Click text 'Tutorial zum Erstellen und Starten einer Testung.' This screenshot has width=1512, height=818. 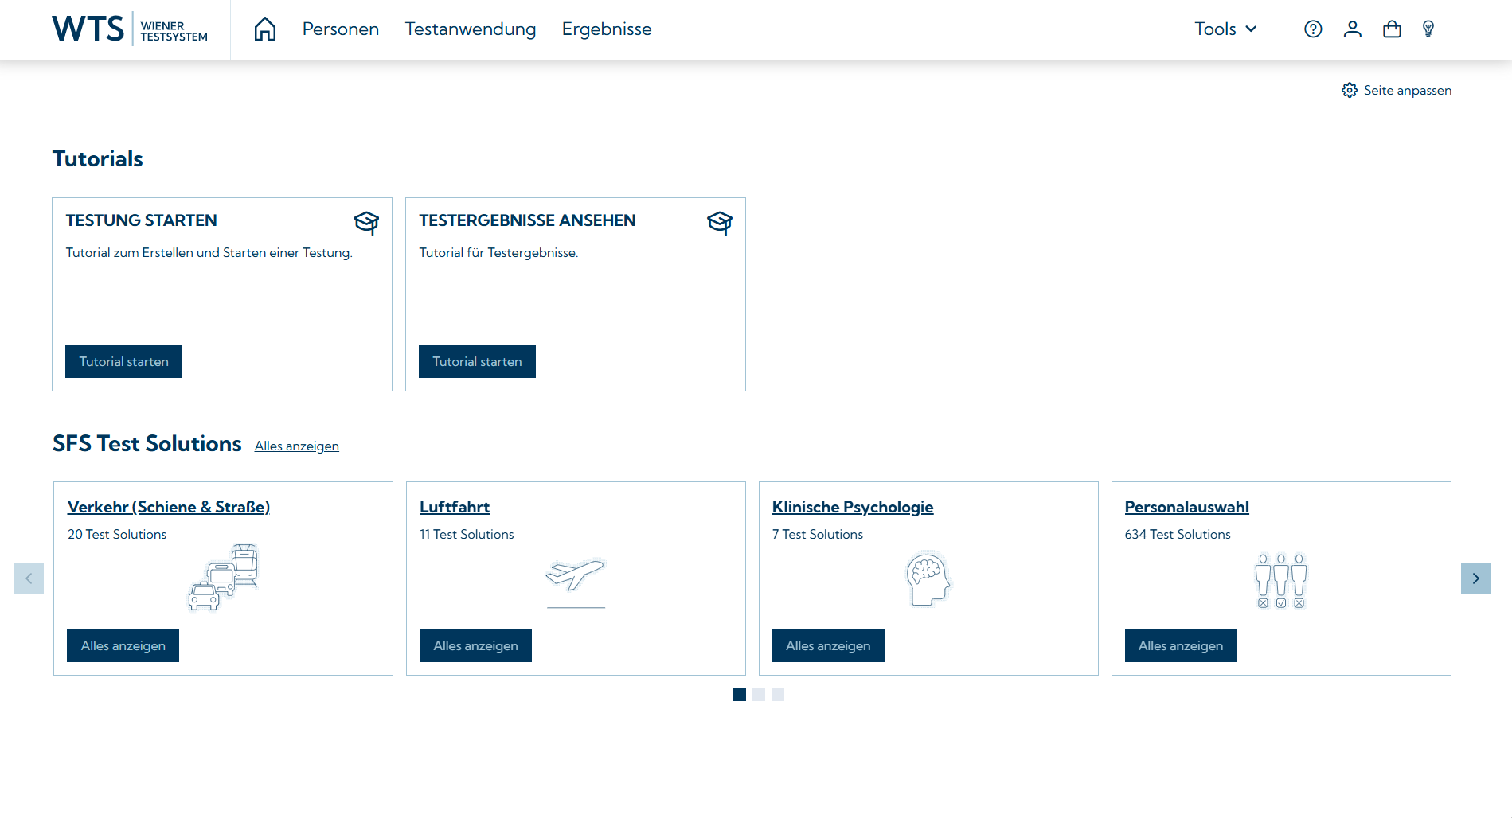click(209, 253)
